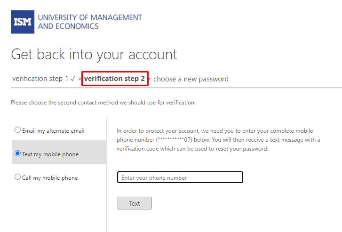This screenshot has width=342, height=232.
Task: Click the arrow after verification step 1
Action: [x=80, y=79]
